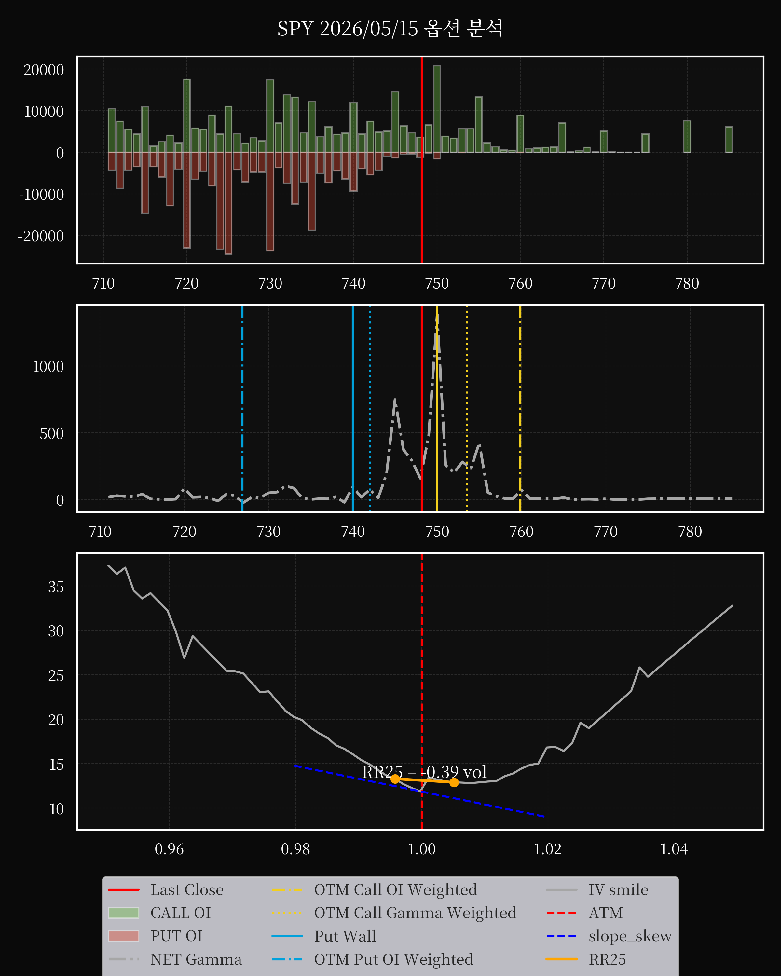Click the solid blue Put Wall line at 740
Image resolution: width=781 pixels, height=976 pixels.
pyautogui.click(x=353, y=408)
